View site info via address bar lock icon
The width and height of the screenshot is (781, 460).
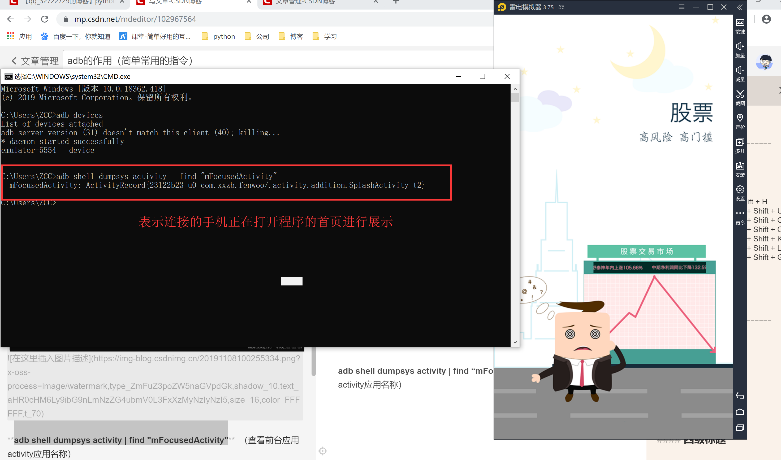(66, 19)
